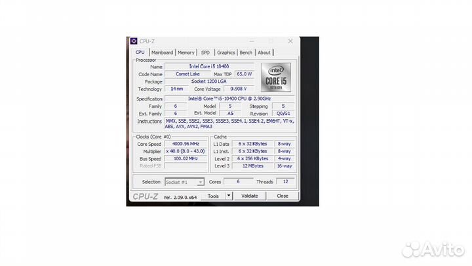Close the CPU-Z window with X
472x266 pixels.
click(x=290, y=41)
